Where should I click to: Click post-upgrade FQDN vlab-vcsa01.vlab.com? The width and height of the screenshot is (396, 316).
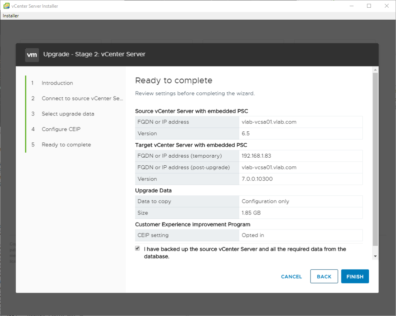pos(269,167)
